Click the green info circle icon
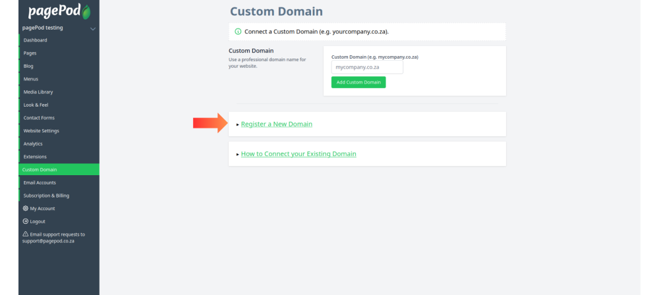Viewport: 659px width, 295px height. 238,32
